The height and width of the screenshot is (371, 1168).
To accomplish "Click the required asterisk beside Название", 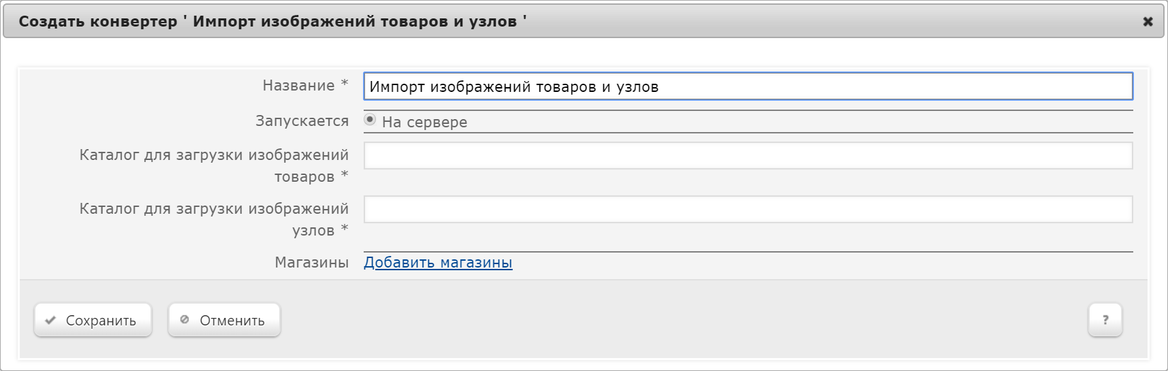I will click(345, 83).
